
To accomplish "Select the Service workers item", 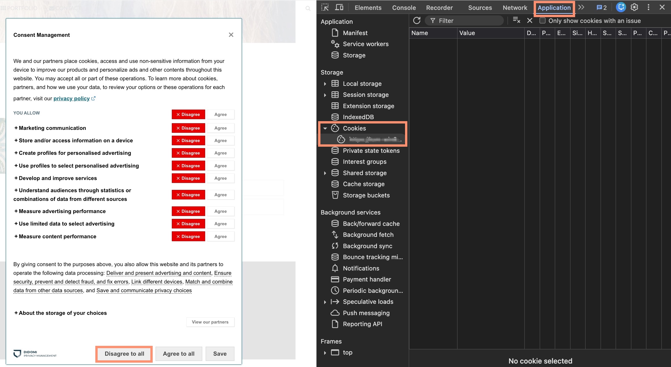I will tap(366, 44).
